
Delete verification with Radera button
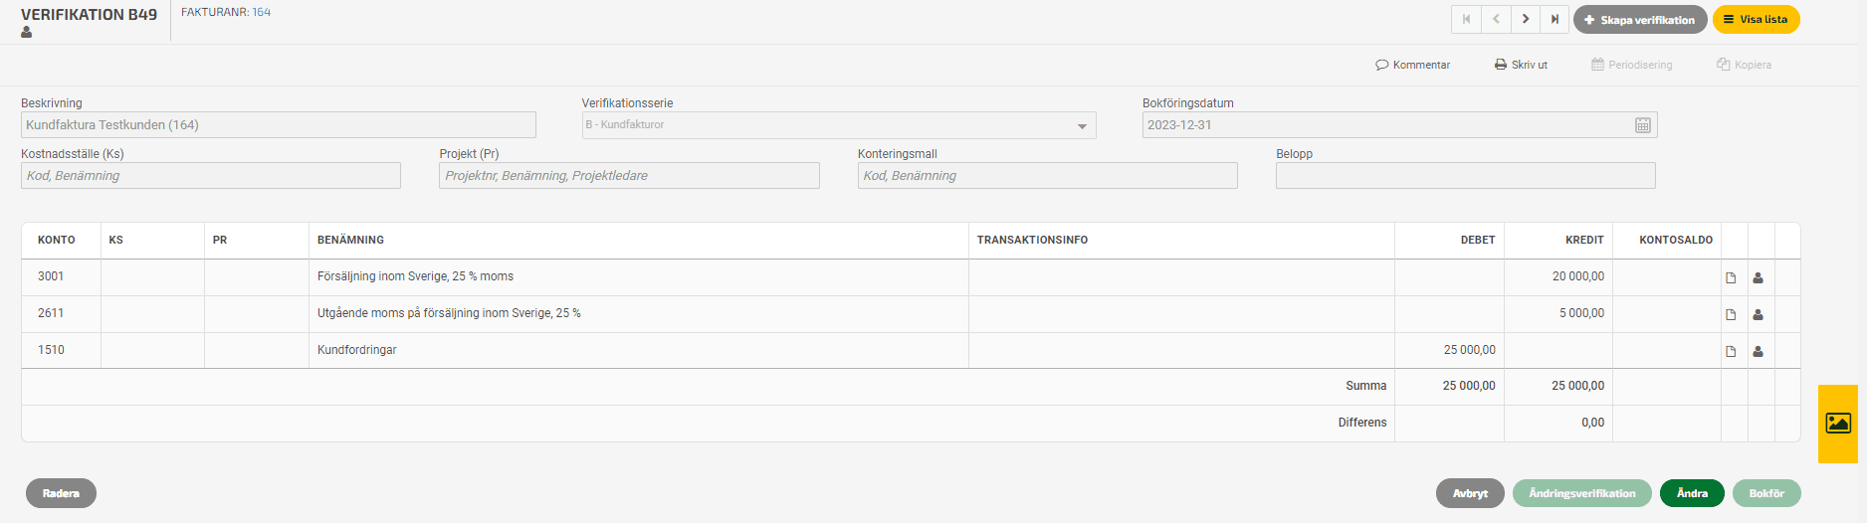coord(61,493)
